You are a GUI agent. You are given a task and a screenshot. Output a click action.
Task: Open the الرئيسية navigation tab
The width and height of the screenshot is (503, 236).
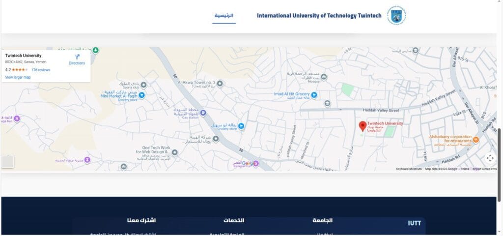click(224, 15)
